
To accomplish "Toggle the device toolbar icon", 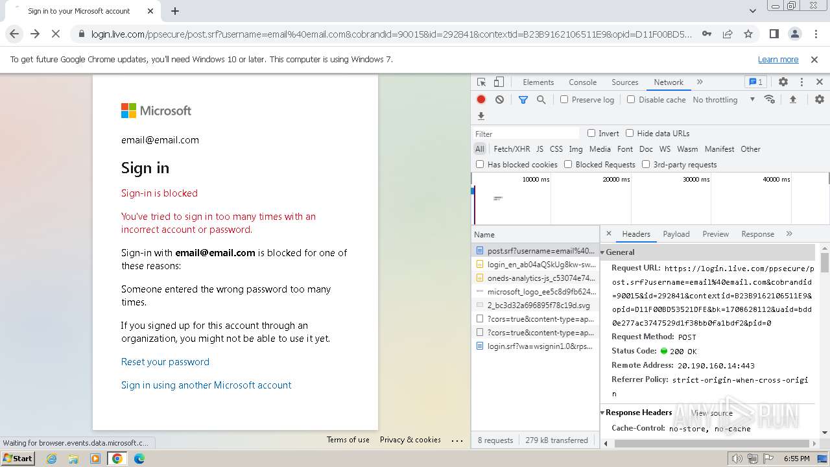I will (499, 82).
